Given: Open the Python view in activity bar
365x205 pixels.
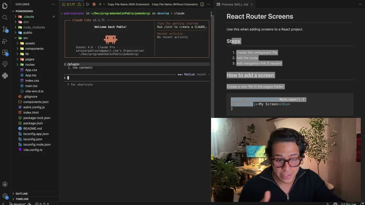Looking at the screenshot, I should pyautogui.click(x=5, y=76).
